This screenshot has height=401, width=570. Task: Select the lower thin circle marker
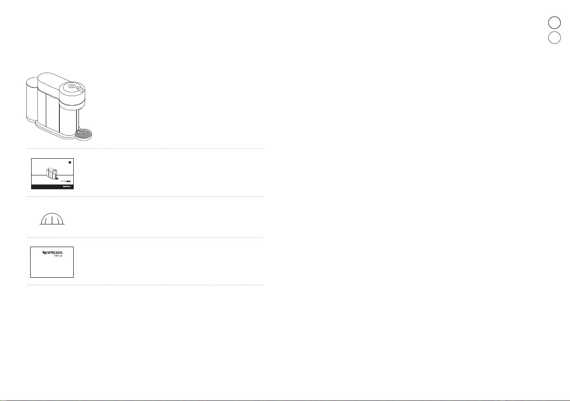click(554, 38)
